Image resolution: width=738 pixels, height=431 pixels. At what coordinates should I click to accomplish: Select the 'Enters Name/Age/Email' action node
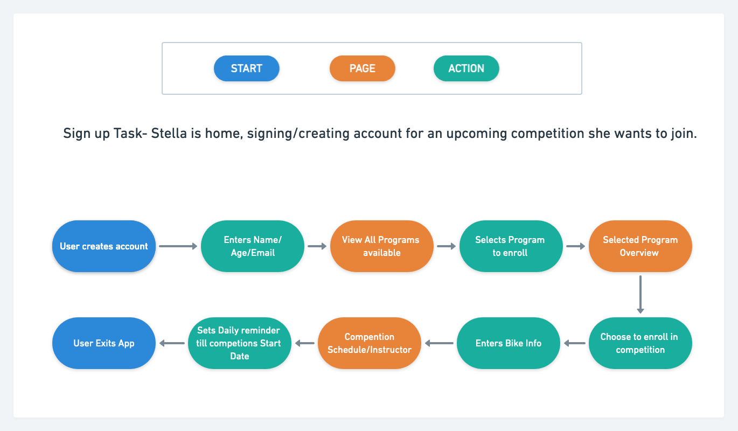coord(253,246)
